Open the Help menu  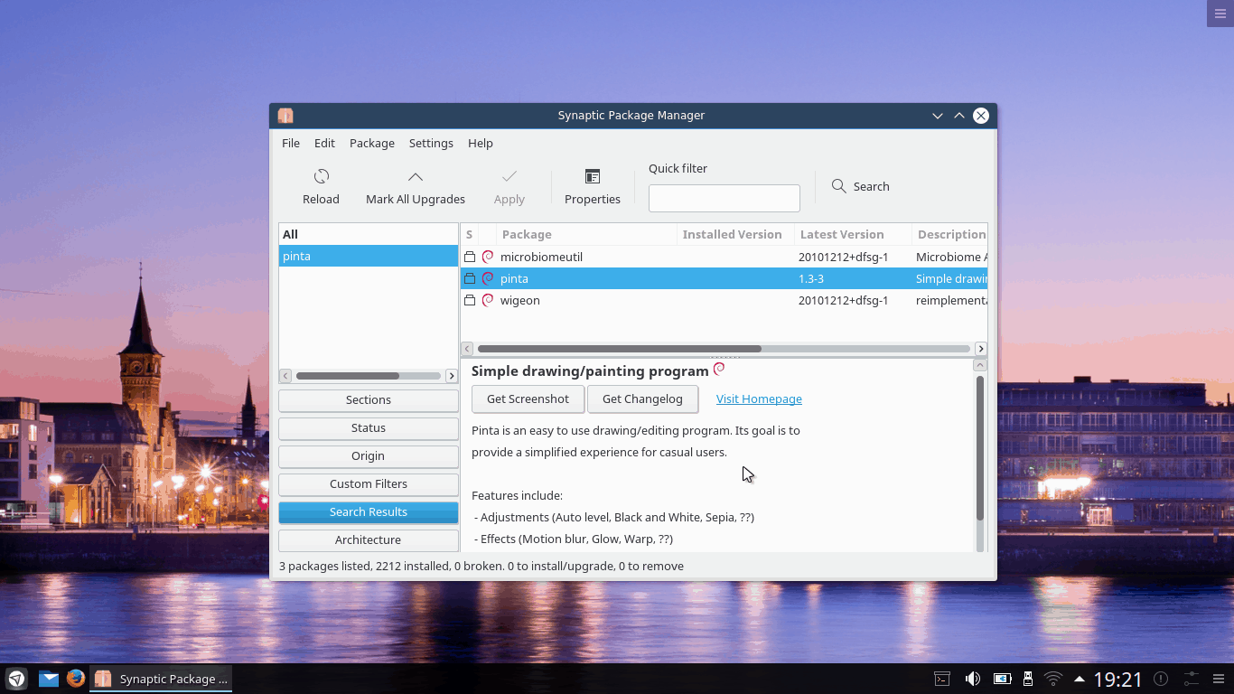(x=481, y=143)
